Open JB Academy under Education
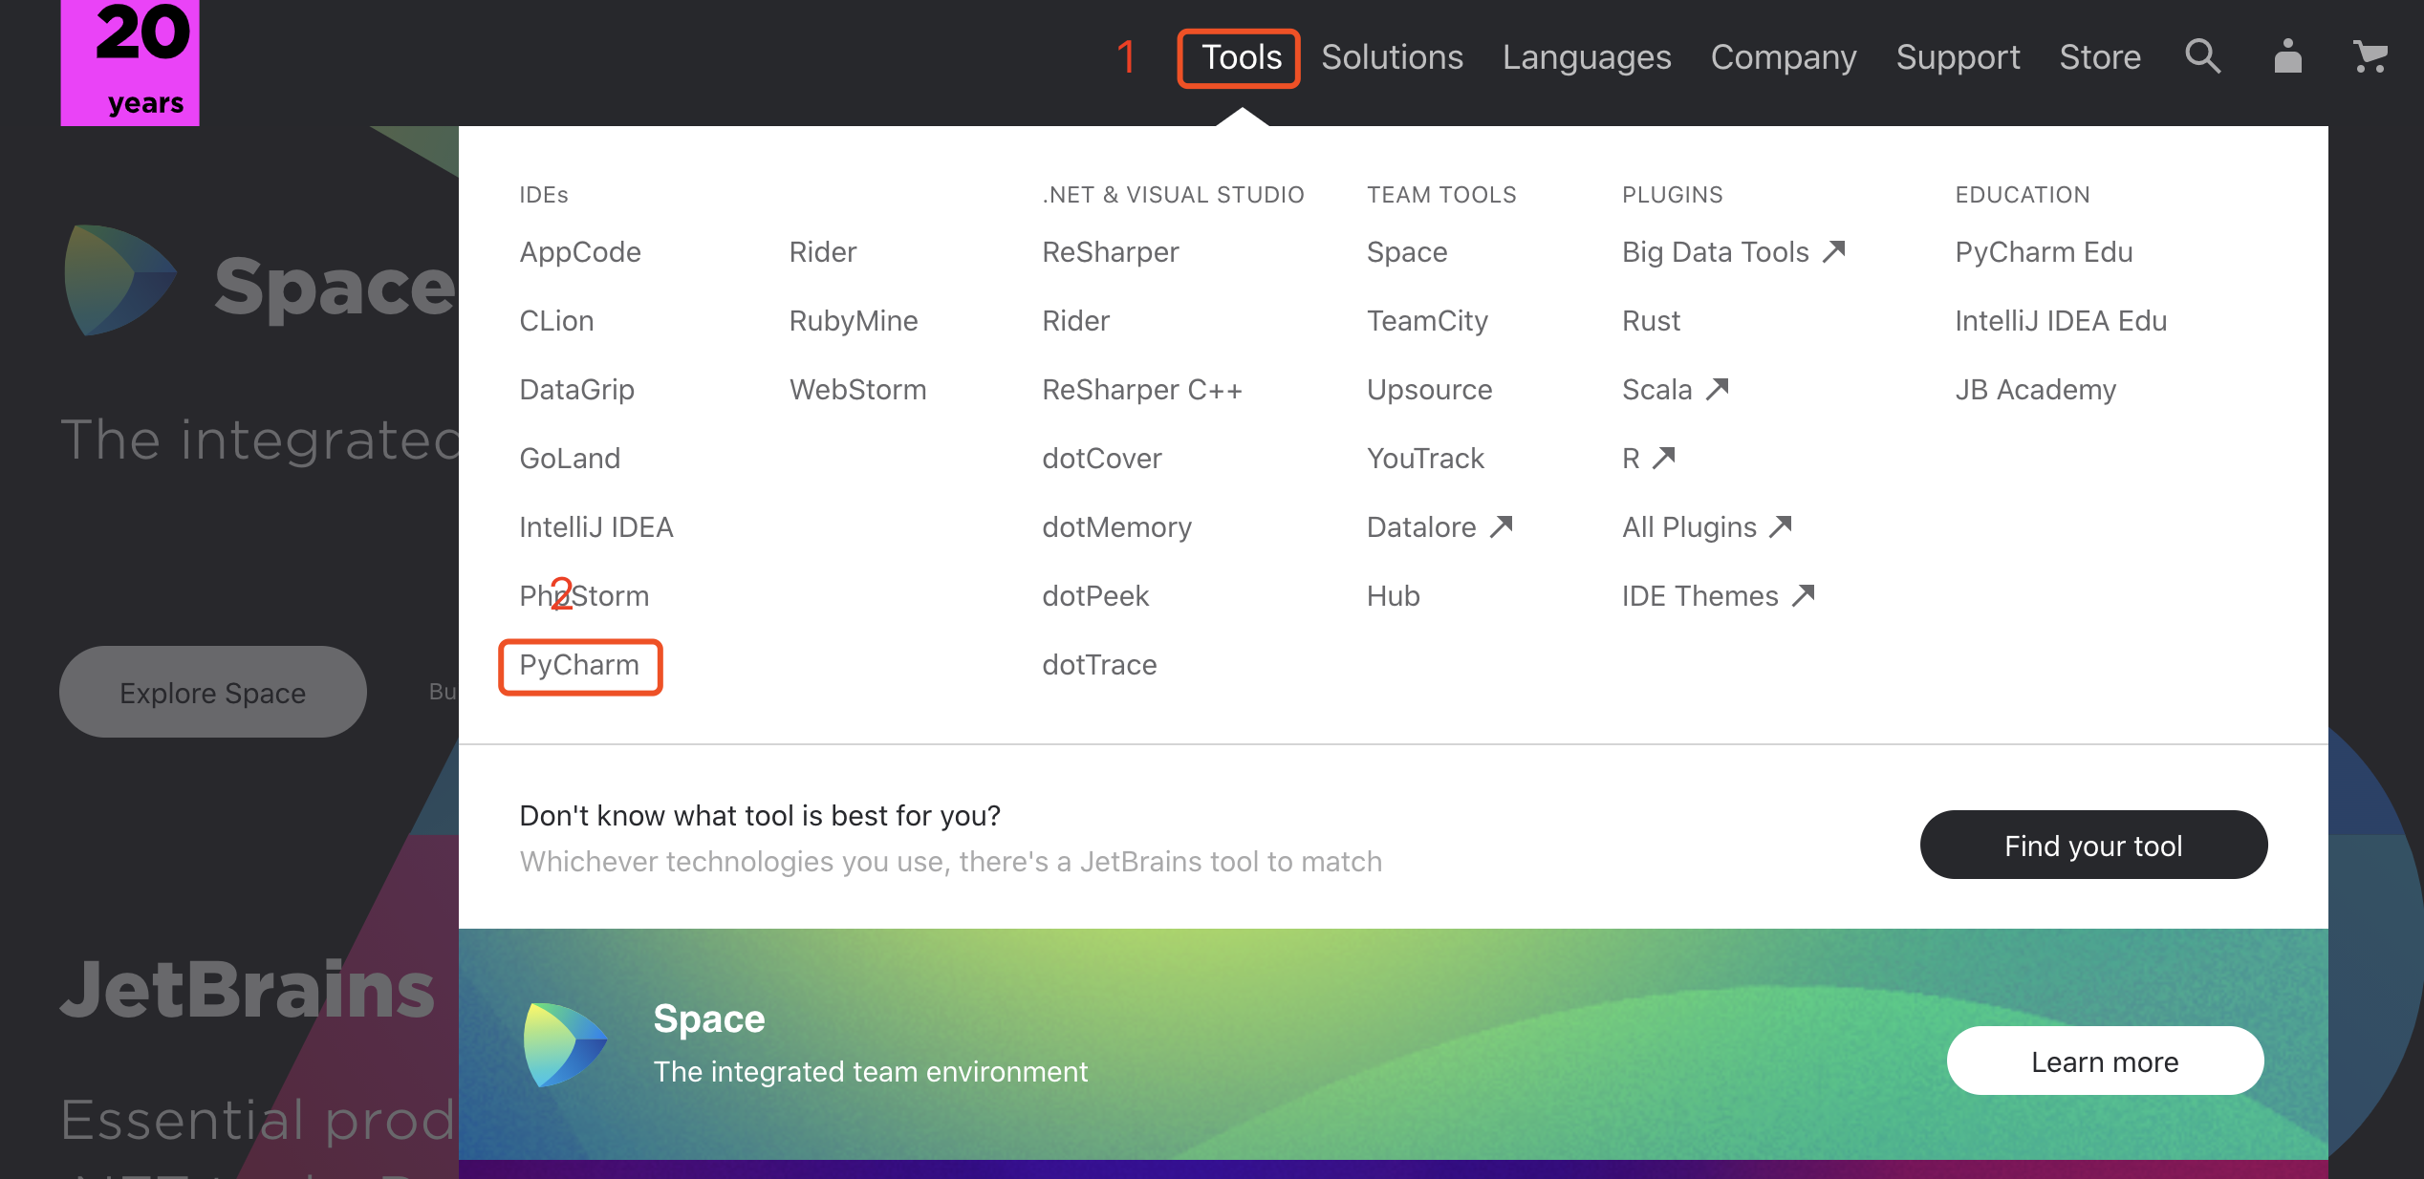 2035,390
